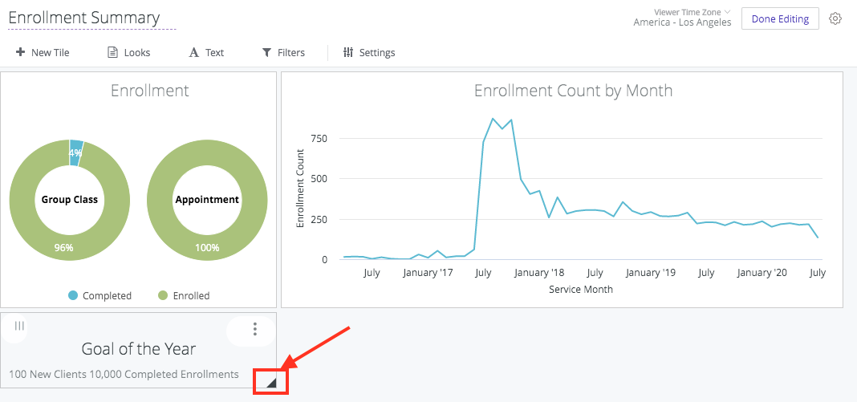Click the Enrollment Count by Month title
Screen dimensions: 857x402
coord(573,91)
